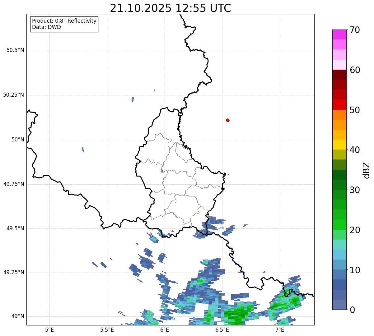
Task: Click the pale pink swatch just above 60
Action: pyautogui.click(x=339, y=65)
